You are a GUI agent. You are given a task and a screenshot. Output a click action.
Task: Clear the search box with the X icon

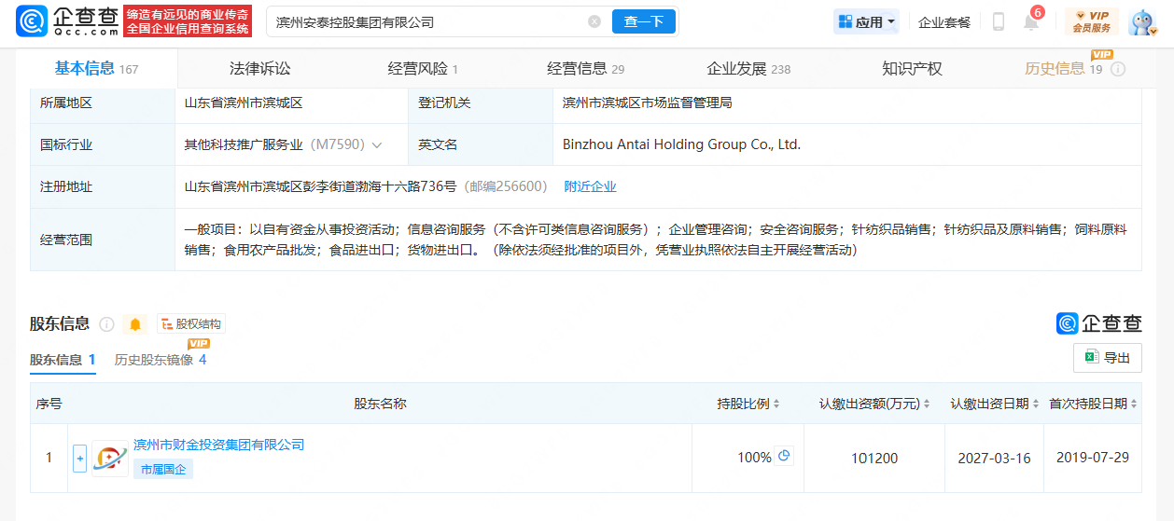coord(594,21)
